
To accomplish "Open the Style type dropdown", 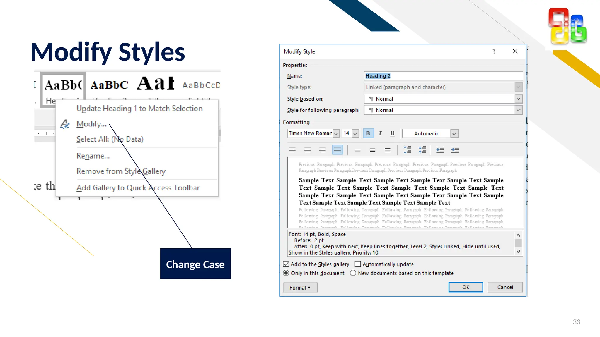I will (518, 87).
